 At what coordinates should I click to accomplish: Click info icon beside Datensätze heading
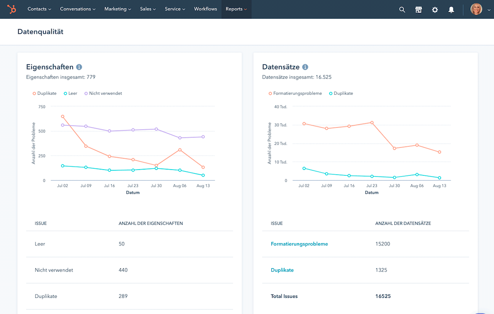tap(305, 67)
